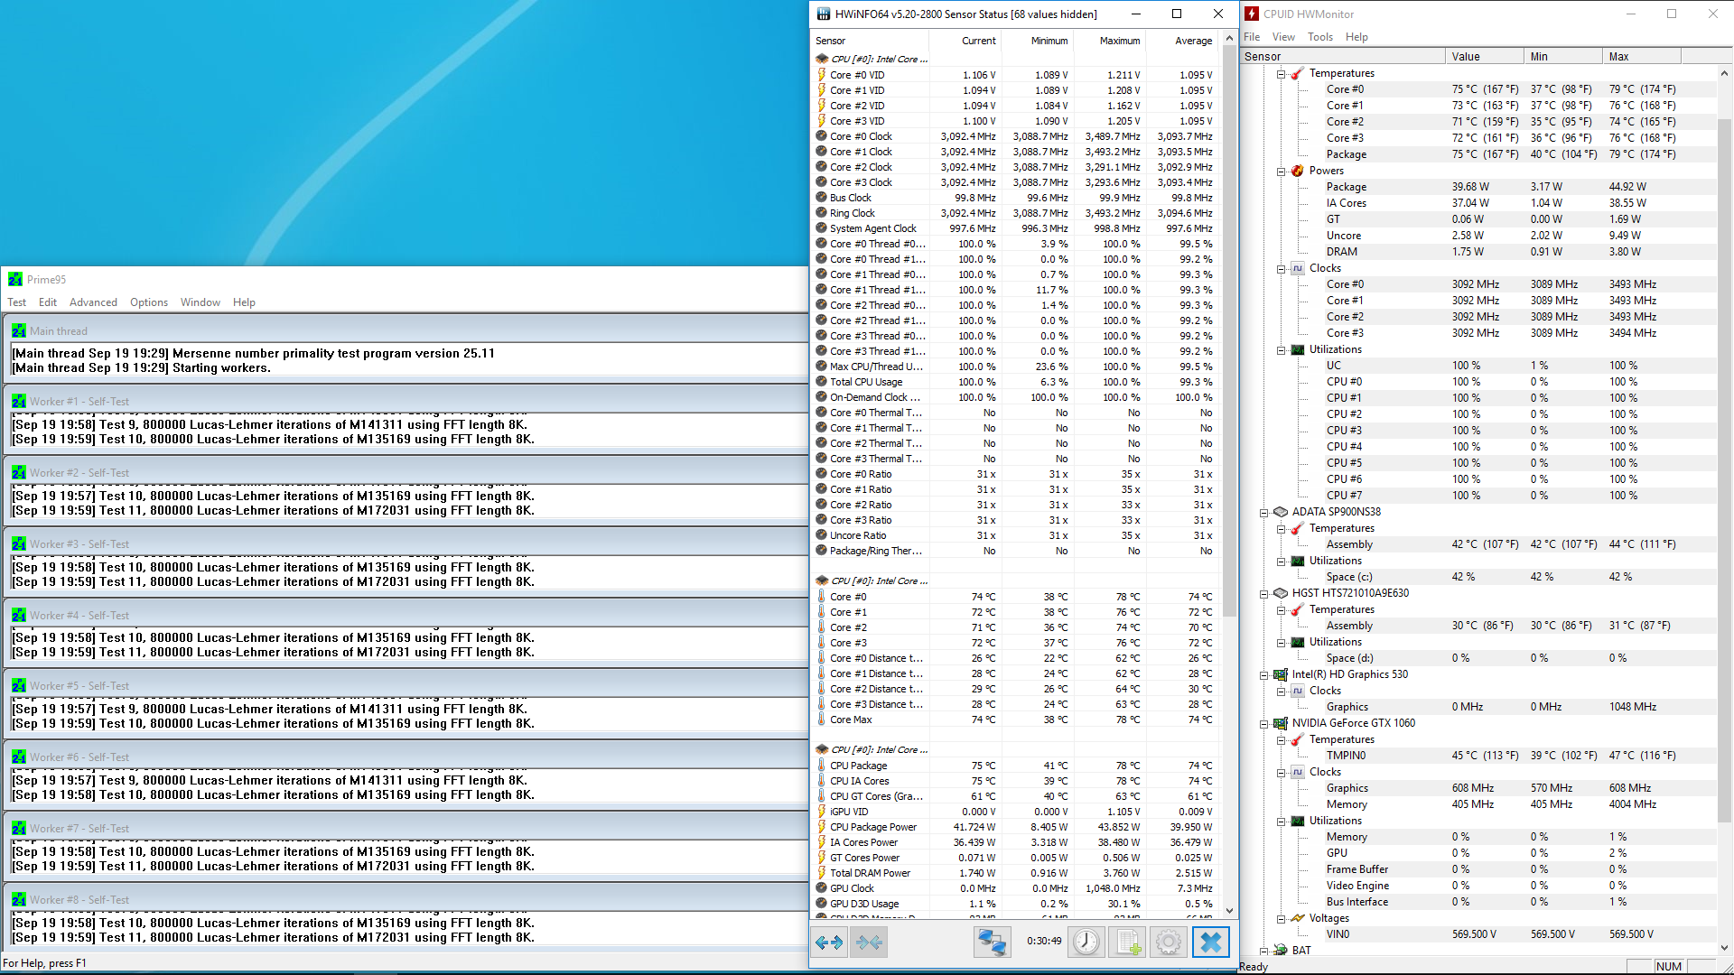Viewport: 1734px width, 975px height.
Task: Click HWiNFO Current column header
Action: [x=965, y=41]
